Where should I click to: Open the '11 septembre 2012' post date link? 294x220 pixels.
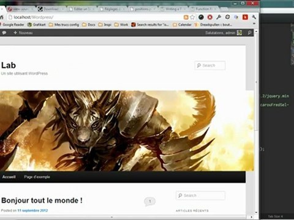[32, 210]
